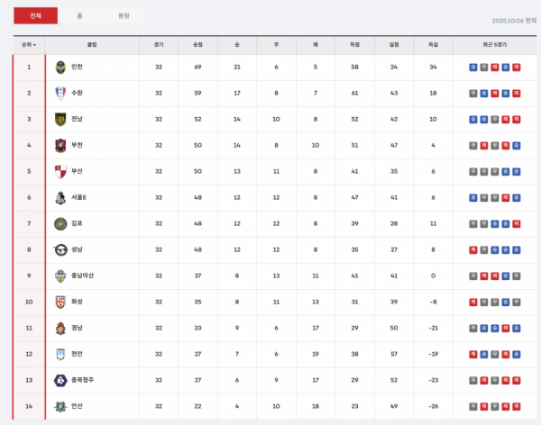The image size is (541, 425).
Task: Click the 승점 column header
Action: (x=197, y=43)
